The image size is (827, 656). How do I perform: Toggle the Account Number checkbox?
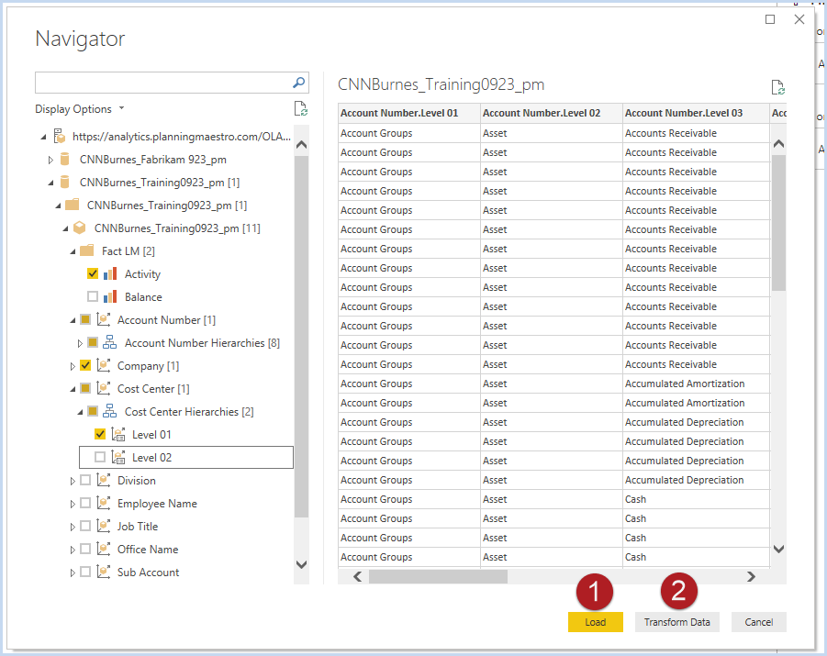click(x=85, y=319)
